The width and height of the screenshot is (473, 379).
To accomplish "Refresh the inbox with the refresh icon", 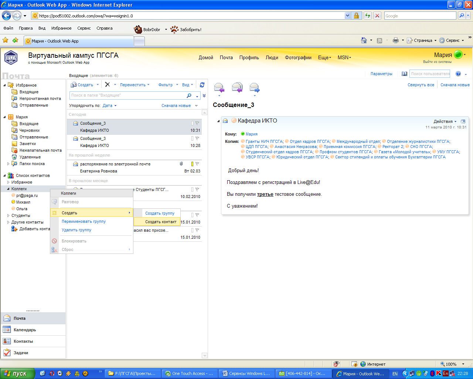I will point(202,85).
